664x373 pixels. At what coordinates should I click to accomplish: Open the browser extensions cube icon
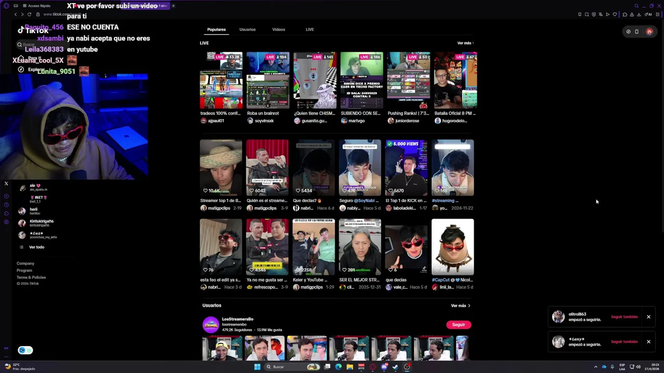pyautogui.click(x=625, y=15)
